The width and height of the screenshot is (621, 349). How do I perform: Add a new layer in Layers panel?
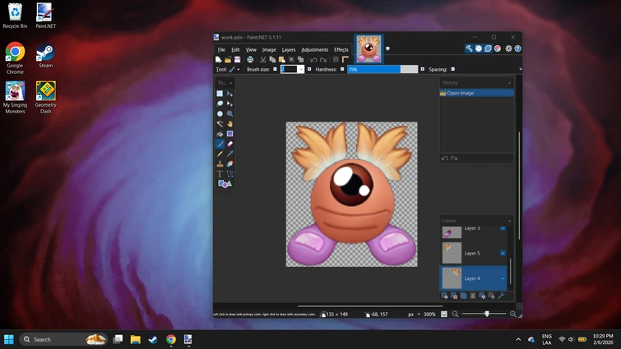446,296
